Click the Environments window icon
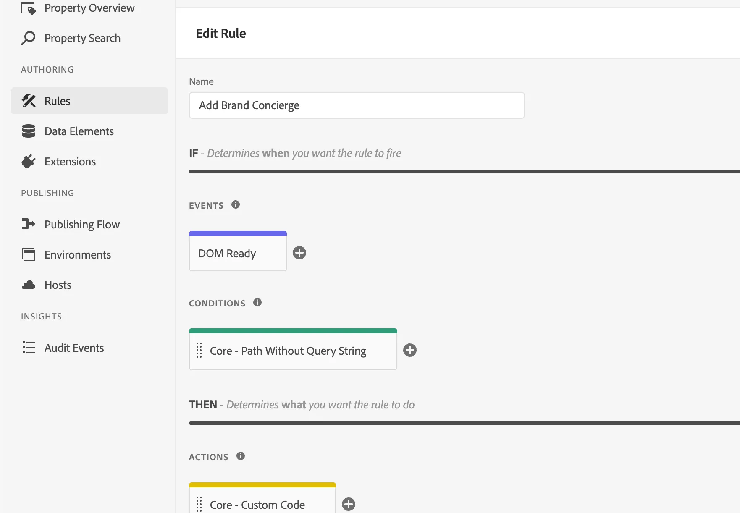740x513 pixels. pos(29,254)
